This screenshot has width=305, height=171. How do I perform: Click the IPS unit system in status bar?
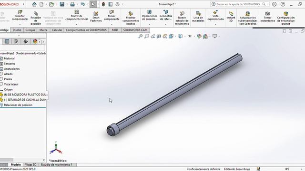coord(287,169)
